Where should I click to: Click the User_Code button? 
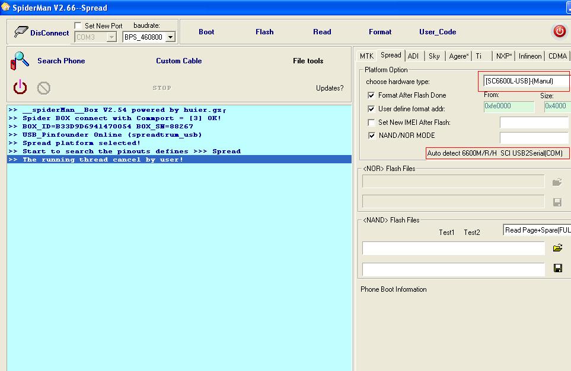click(x=438, y=31)
